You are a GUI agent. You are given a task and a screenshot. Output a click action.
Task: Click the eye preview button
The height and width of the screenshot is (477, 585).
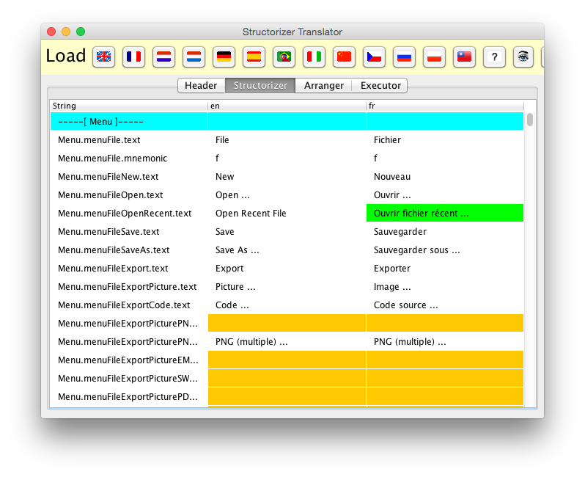pyautogui.click(x=523, y=57)
